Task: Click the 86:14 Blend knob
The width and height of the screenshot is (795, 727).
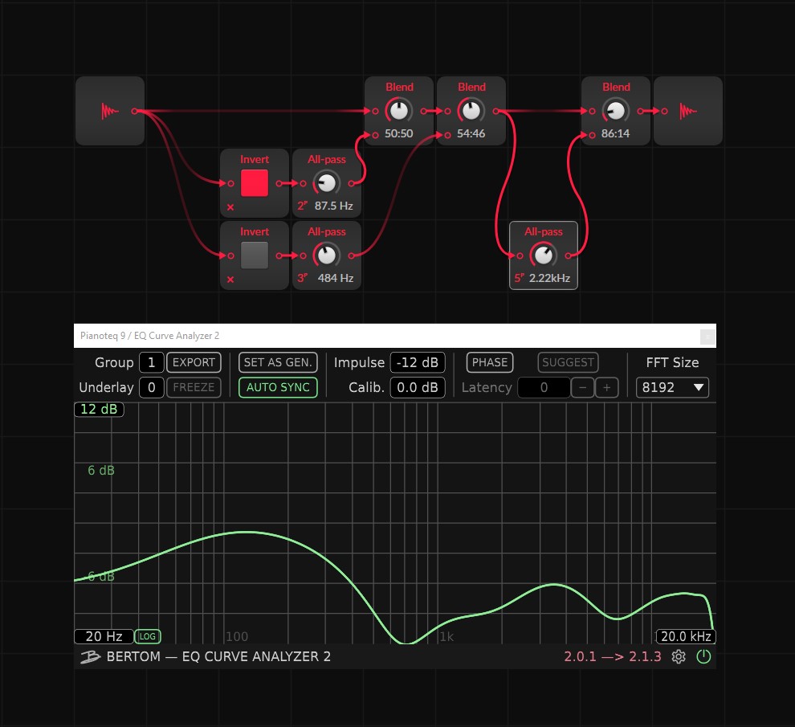Action: click(616, 111)
